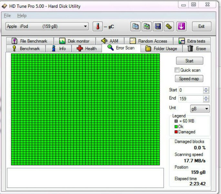Enable the Quick scan checkbox
Screen dimensions: 221x194
pyautogui.click(x=177, y=70)
